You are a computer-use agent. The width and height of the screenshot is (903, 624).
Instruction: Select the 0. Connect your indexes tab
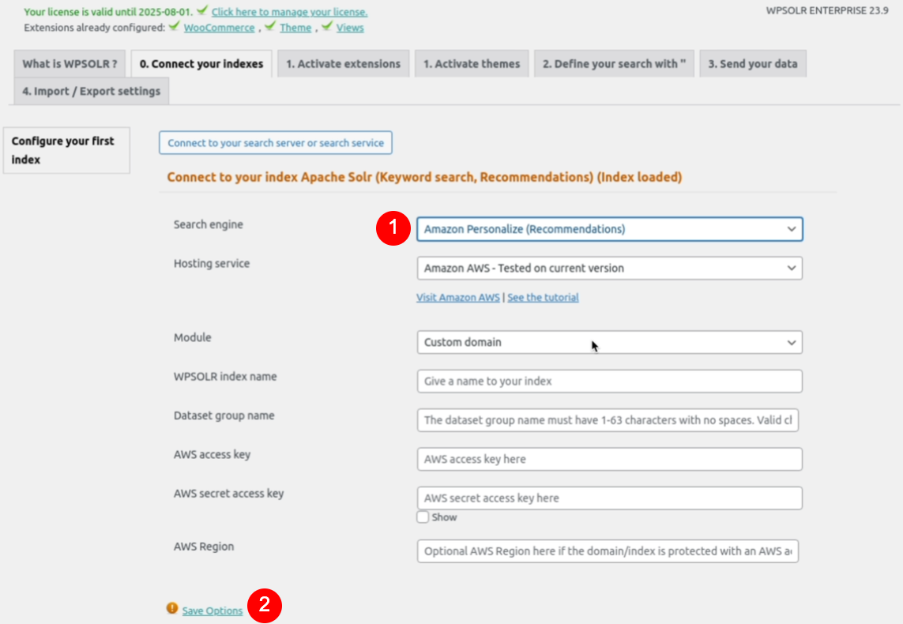(x=201, y=63)
